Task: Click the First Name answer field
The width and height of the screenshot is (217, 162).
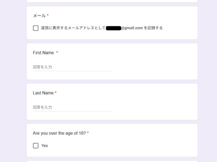Action: 72,67
